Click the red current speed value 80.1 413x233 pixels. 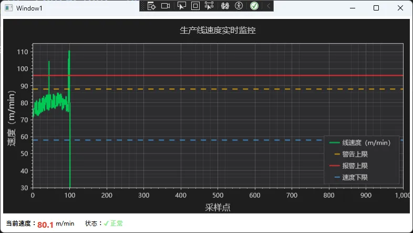45,225
